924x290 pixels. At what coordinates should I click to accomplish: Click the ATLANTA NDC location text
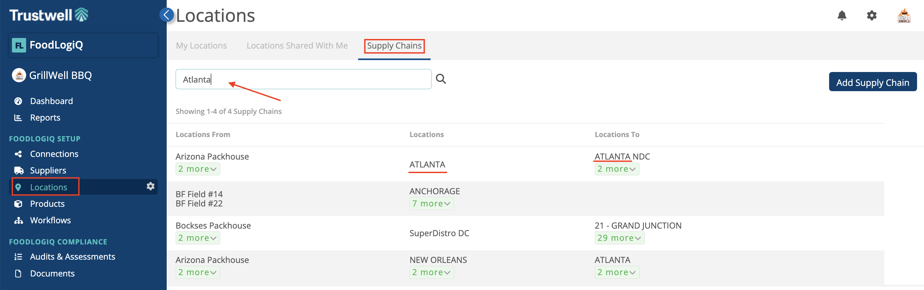622,157
